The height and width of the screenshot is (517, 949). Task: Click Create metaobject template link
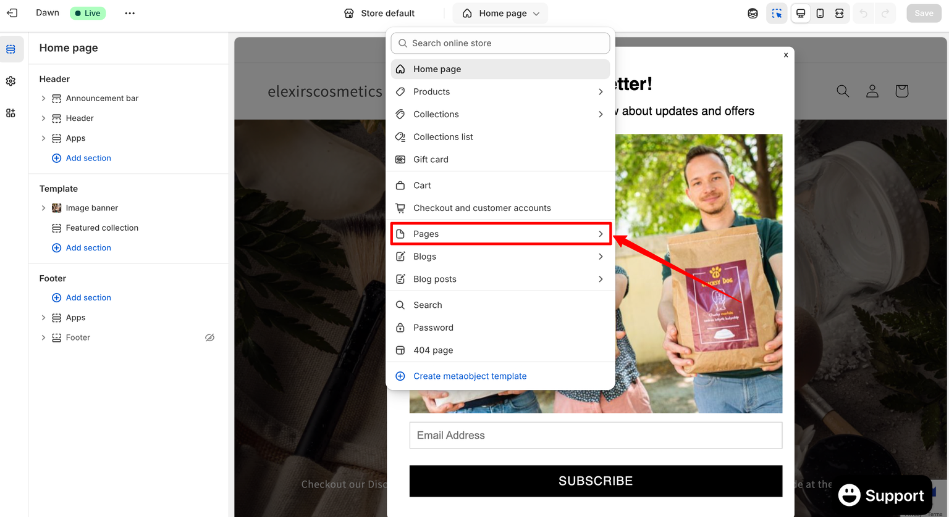tap(470, 376)
